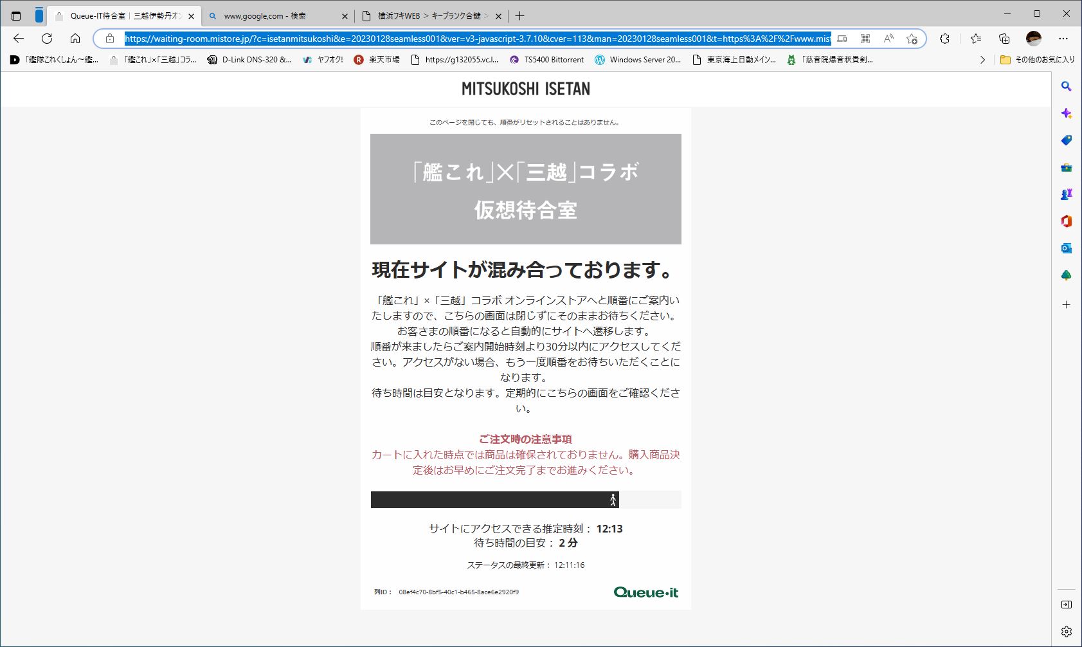Create QR code for this page
Viewport: 1082px width, 647px height.
pos(865,39)
